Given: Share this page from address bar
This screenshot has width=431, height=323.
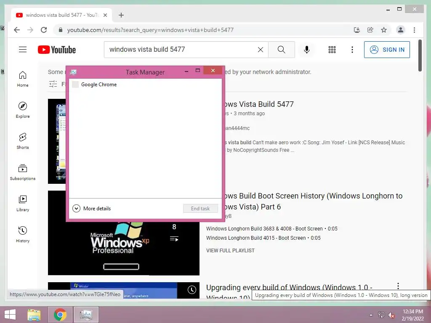Looking at the screenshot, I should (370, 30).
